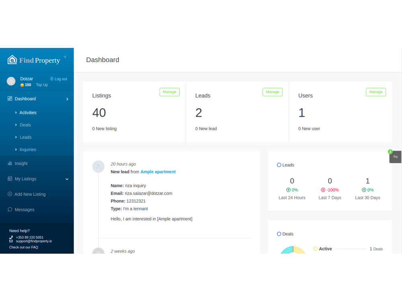The height and width of the screenshot is (302, 402).
Task: Click the Add New Listing plus icon
Action: point(10,194)
